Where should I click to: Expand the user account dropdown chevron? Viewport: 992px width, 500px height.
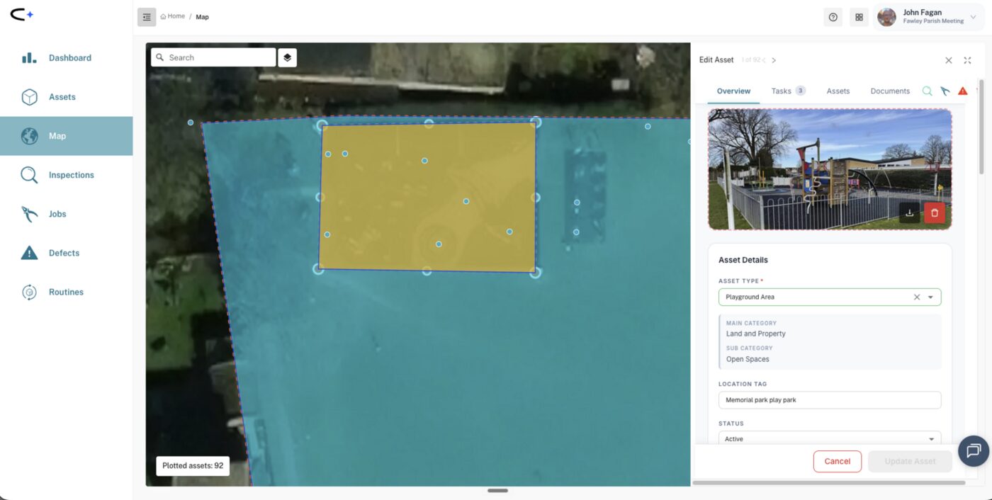click(x=973, y=17)
